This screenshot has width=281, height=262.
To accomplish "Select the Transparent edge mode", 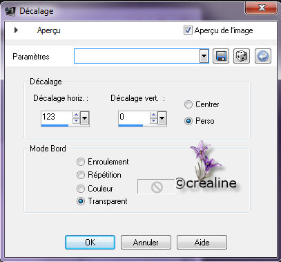I will click(81, 201).
